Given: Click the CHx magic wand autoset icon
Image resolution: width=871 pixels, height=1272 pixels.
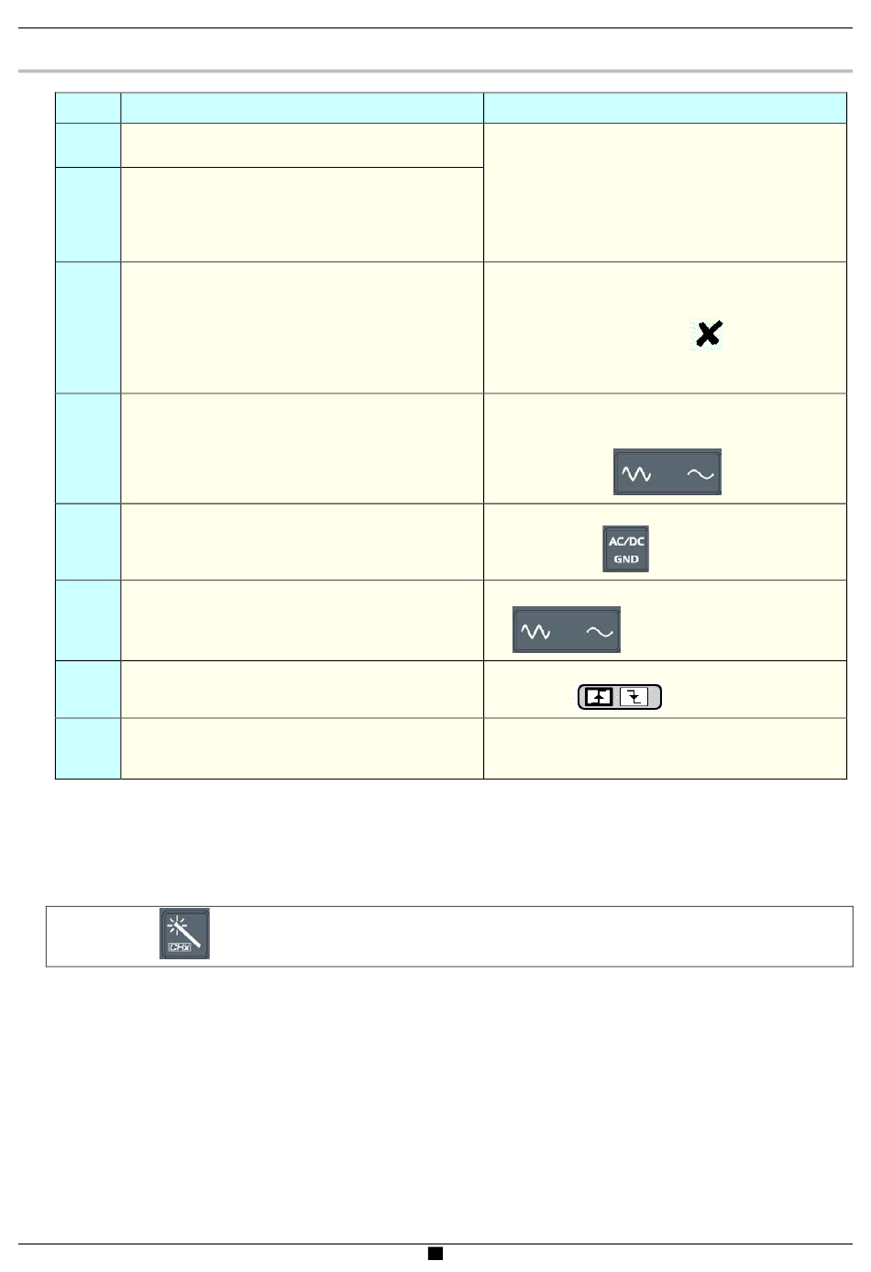Looking at the screenshot, I should point(184,935).
